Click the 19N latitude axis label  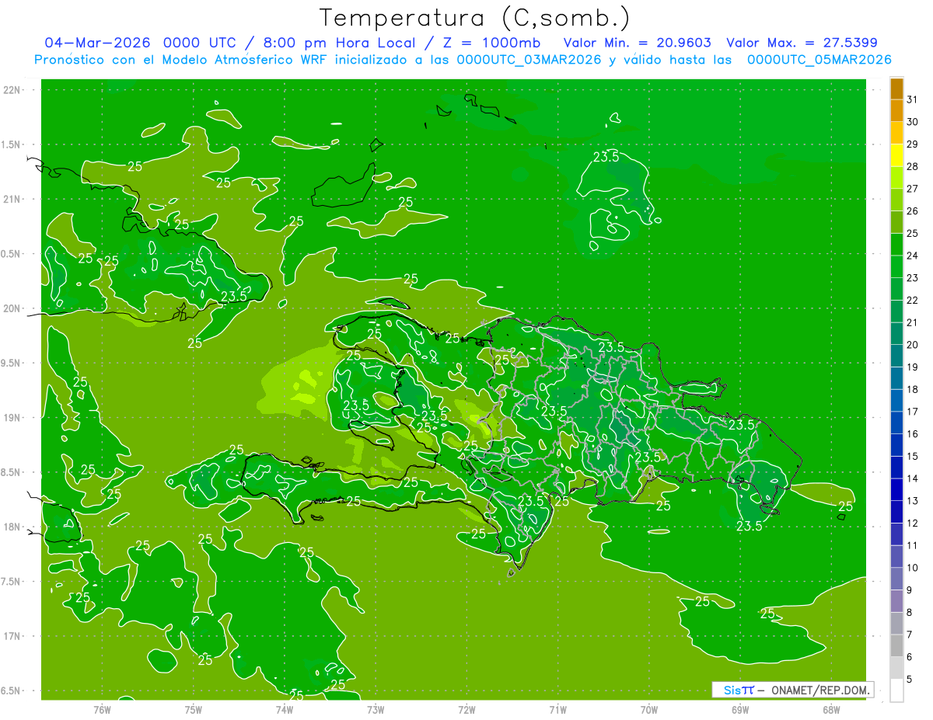coord(12,417)
